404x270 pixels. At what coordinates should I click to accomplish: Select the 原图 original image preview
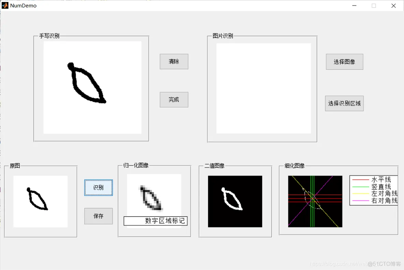click(41, 201)
